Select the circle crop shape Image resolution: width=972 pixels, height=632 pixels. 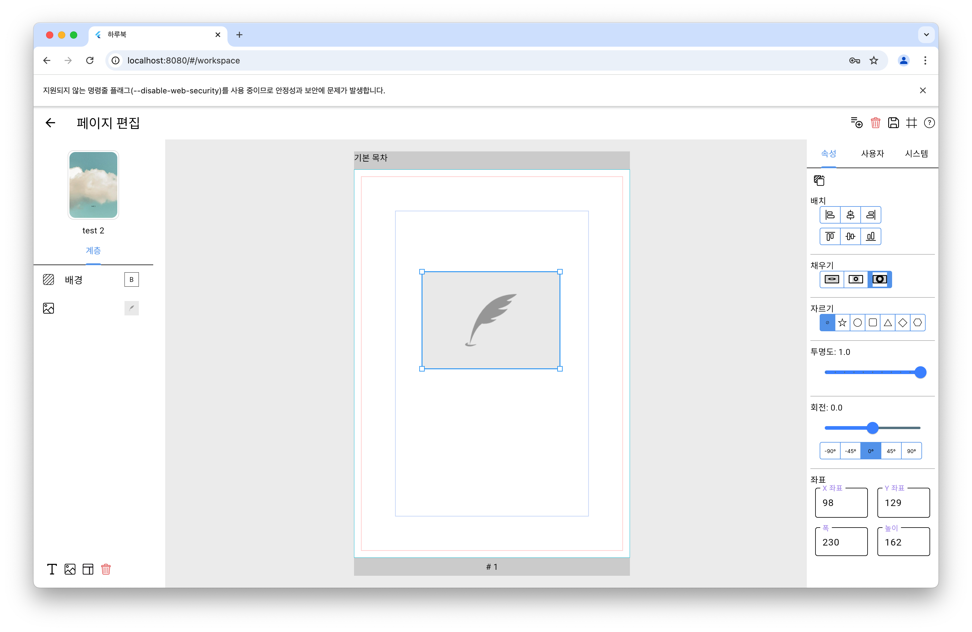pos(857,323)
